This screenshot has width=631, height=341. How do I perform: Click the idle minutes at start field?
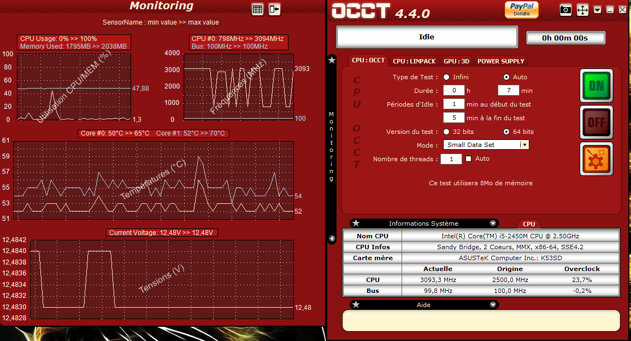pos(454,104)
